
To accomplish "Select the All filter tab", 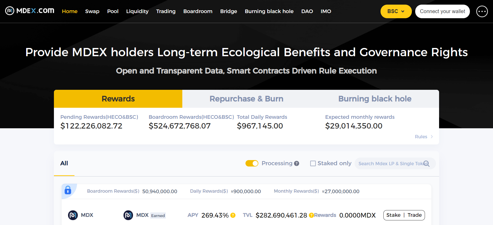I will click(x=64, y=163).
